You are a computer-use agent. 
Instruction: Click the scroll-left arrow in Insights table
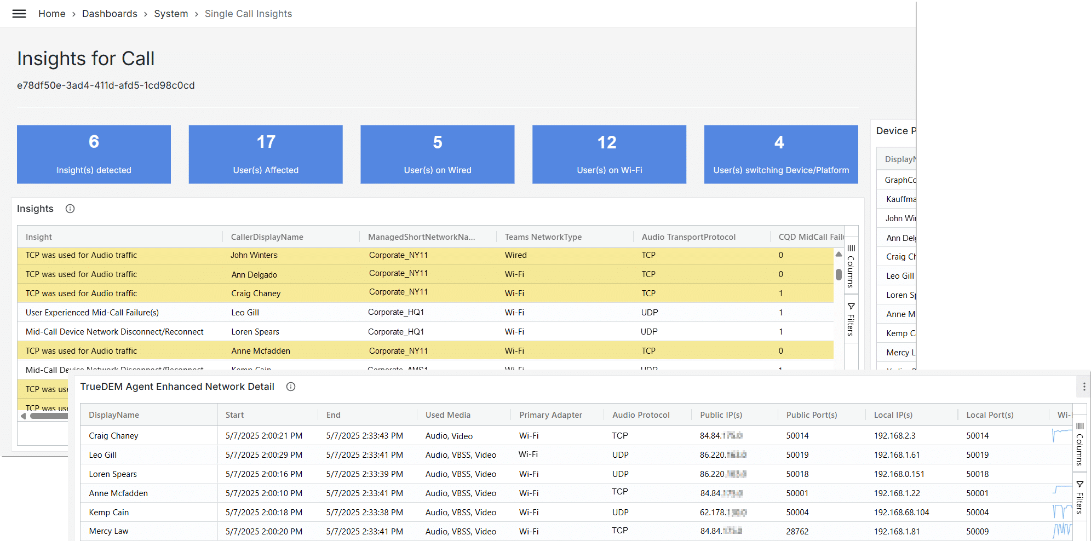pos(24,416)
